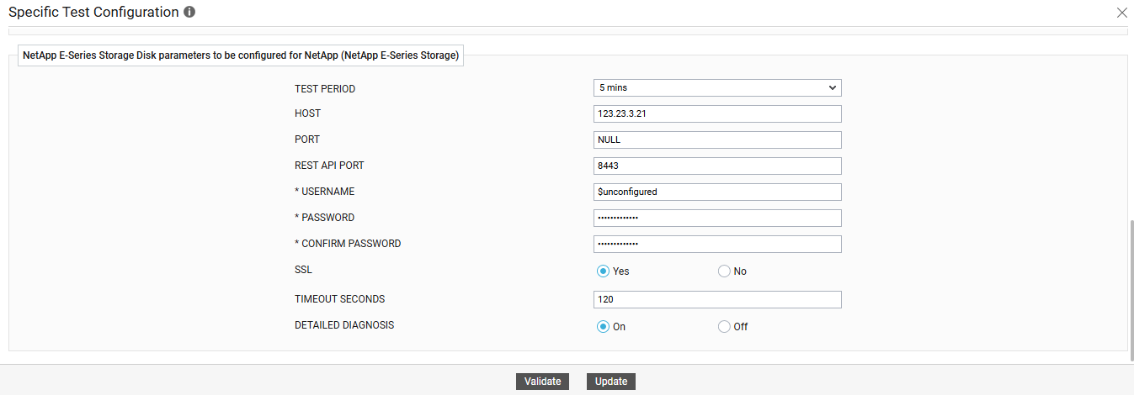Image resolution: width=1134 pixels, height=395 pixels.
Task: Click the * CONFIRM PASSWORD label text
Action: tap(348, 244)
